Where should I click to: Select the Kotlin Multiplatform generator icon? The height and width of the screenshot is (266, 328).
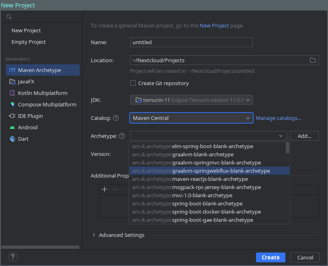tap(13, 93)
